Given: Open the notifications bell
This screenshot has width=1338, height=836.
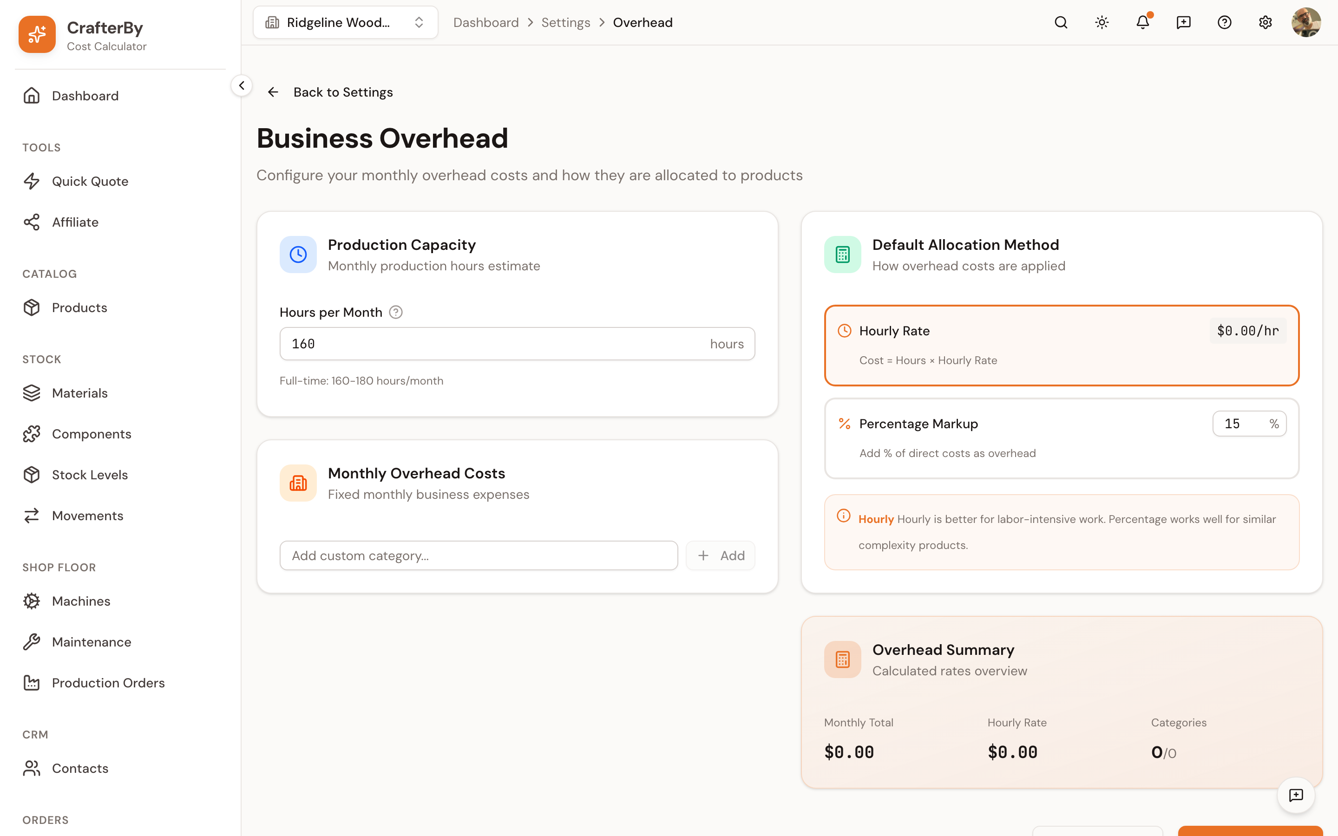Looking at the screenshot, I should pyautogui.click(x=1142, y=23).
